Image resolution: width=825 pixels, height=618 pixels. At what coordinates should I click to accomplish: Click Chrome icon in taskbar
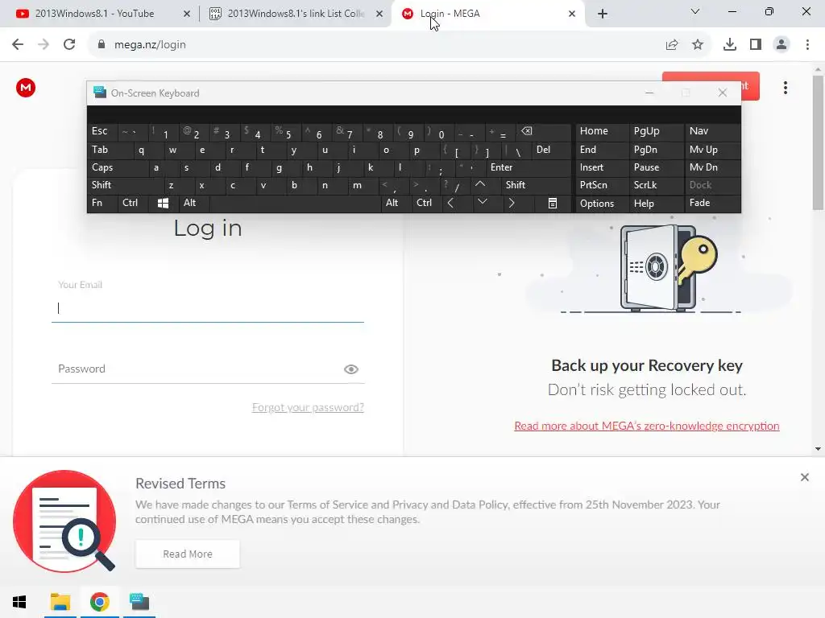99,602
